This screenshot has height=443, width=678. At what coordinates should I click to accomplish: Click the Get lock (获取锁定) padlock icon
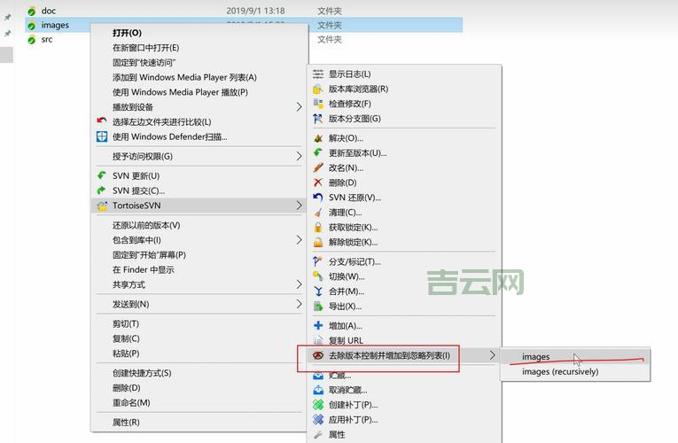pyautogui.click(x=318, y=228)
